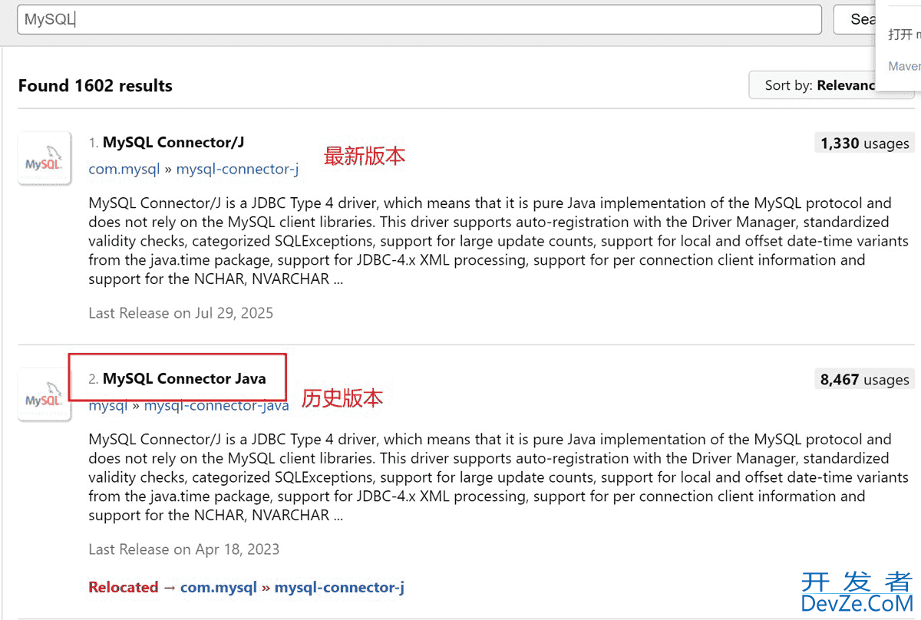Click the Relocated label text
921x620 pixels.
123,586
